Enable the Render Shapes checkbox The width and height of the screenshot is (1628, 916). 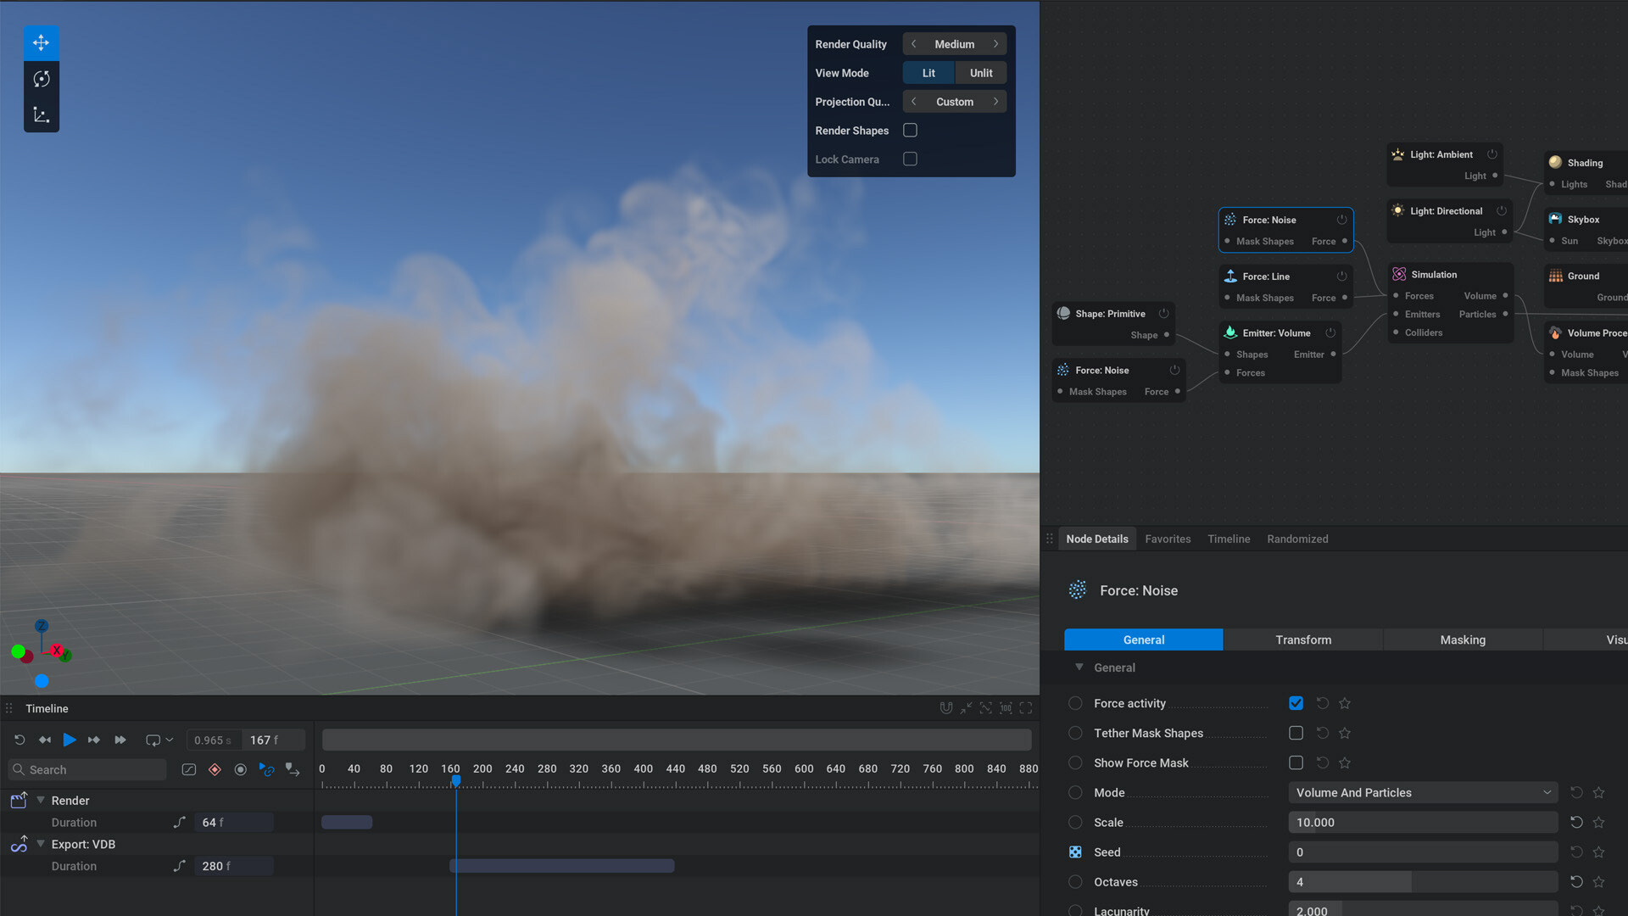[910, 131]
